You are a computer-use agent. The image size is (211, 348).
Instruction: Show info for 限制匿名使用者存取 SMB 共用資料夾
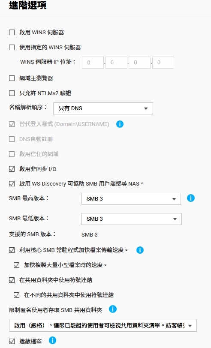click(113, 309)
